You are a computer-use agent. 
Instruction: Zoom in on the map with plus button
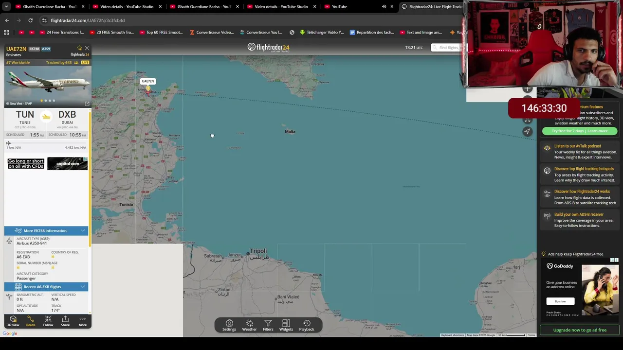528,89
